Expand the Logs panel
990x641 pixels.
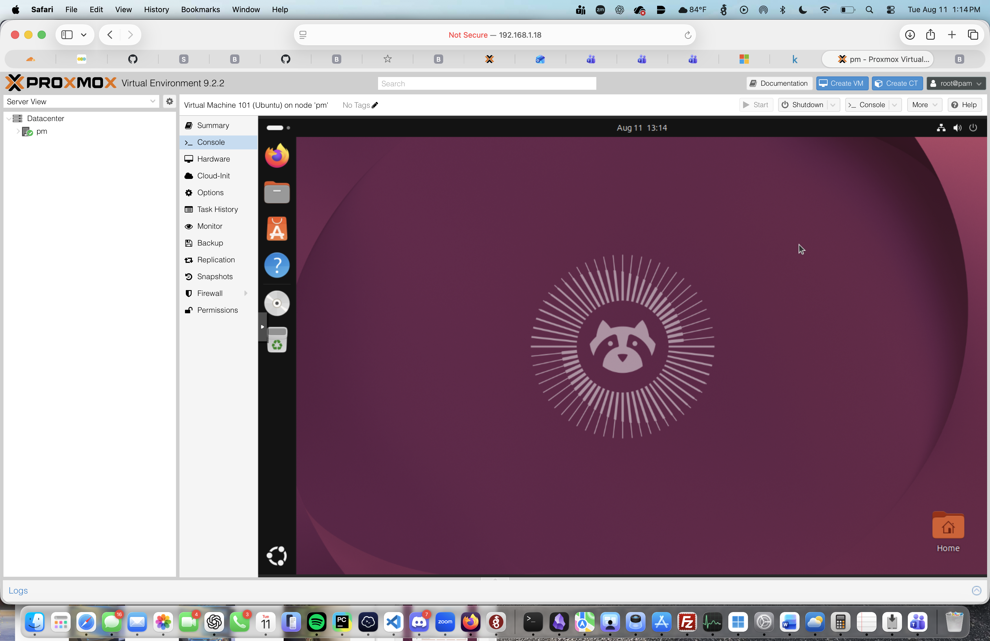click(x=976, y=590)
